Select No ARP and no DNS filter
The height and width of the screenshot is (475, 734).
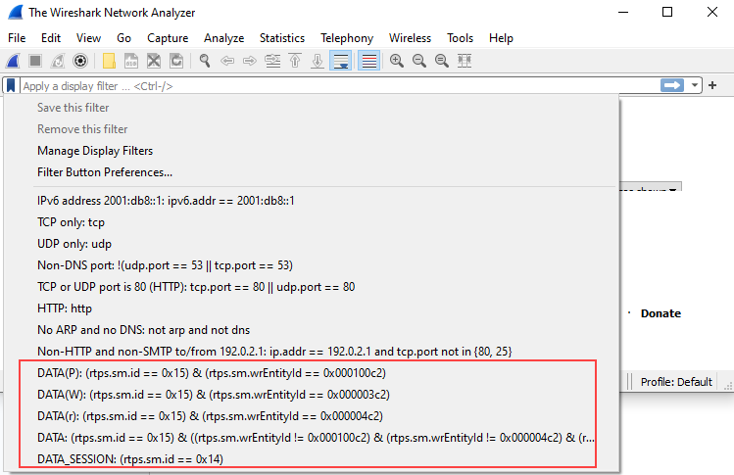click(x=143, y=330)
